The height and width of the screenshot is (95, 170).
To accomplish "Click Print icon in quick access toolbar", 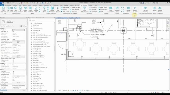I will click(x=19, y=3).
